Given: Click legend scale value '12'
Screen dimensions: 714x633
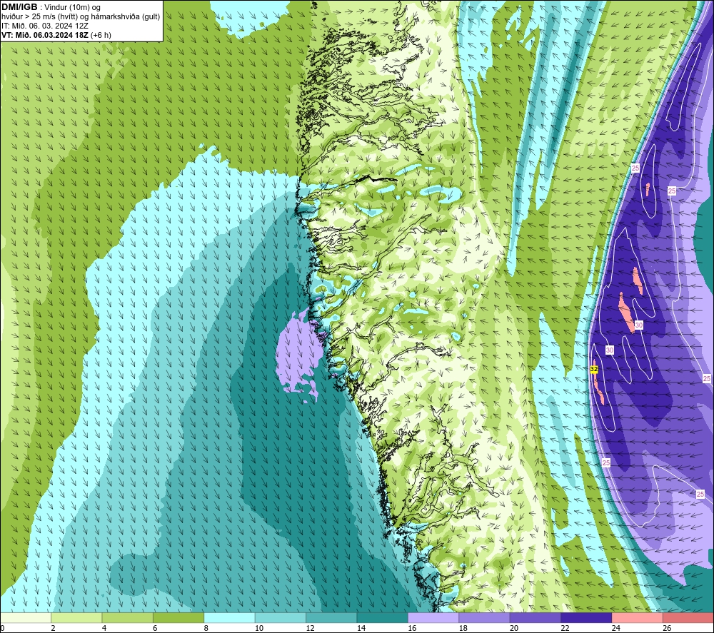Looking at the screenshot, I should pos(310,628).
